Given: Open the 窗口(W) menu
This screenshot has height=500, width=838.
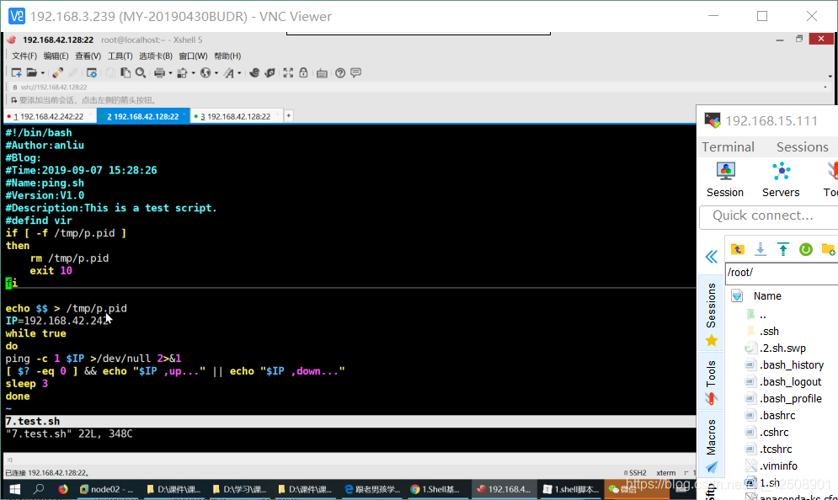Looking at the screenshot, I should click(x=193, y=56).
